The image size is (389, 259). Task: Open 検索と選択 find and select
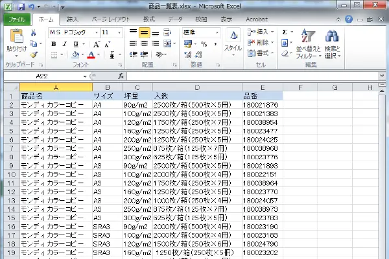[x=332, y=44]
